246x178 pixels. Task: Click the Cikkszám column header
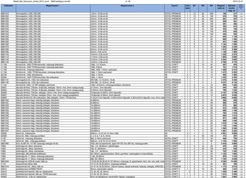[x=8, y=8]
